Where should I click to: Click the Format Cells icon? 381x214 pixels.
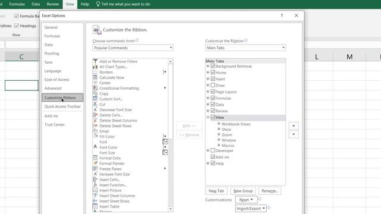point(95,158)
